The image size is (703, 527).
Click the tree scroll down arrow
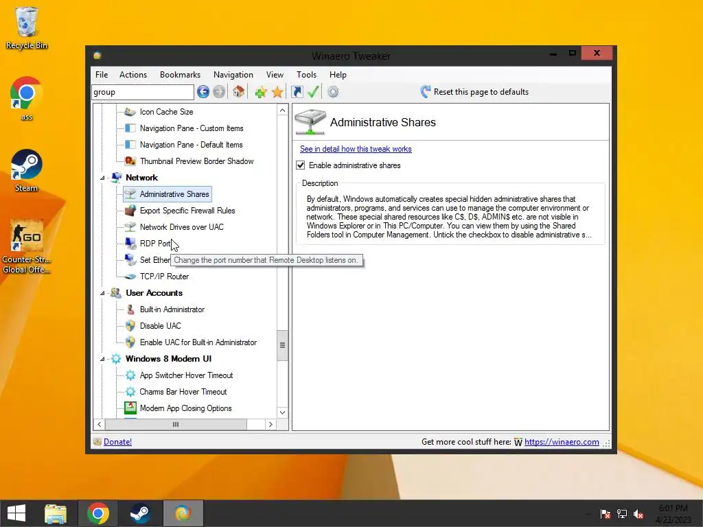coord(282,412)
